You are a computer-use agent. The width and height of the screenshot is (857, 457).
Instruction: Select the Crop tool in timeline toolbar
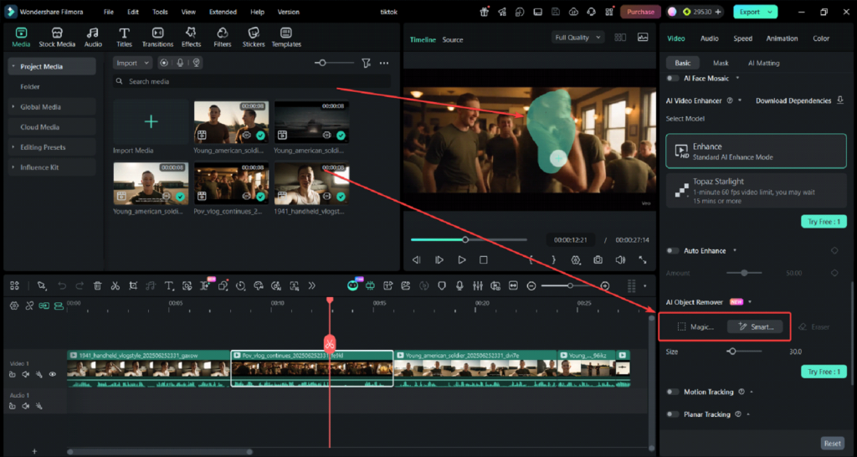(133, 285)
